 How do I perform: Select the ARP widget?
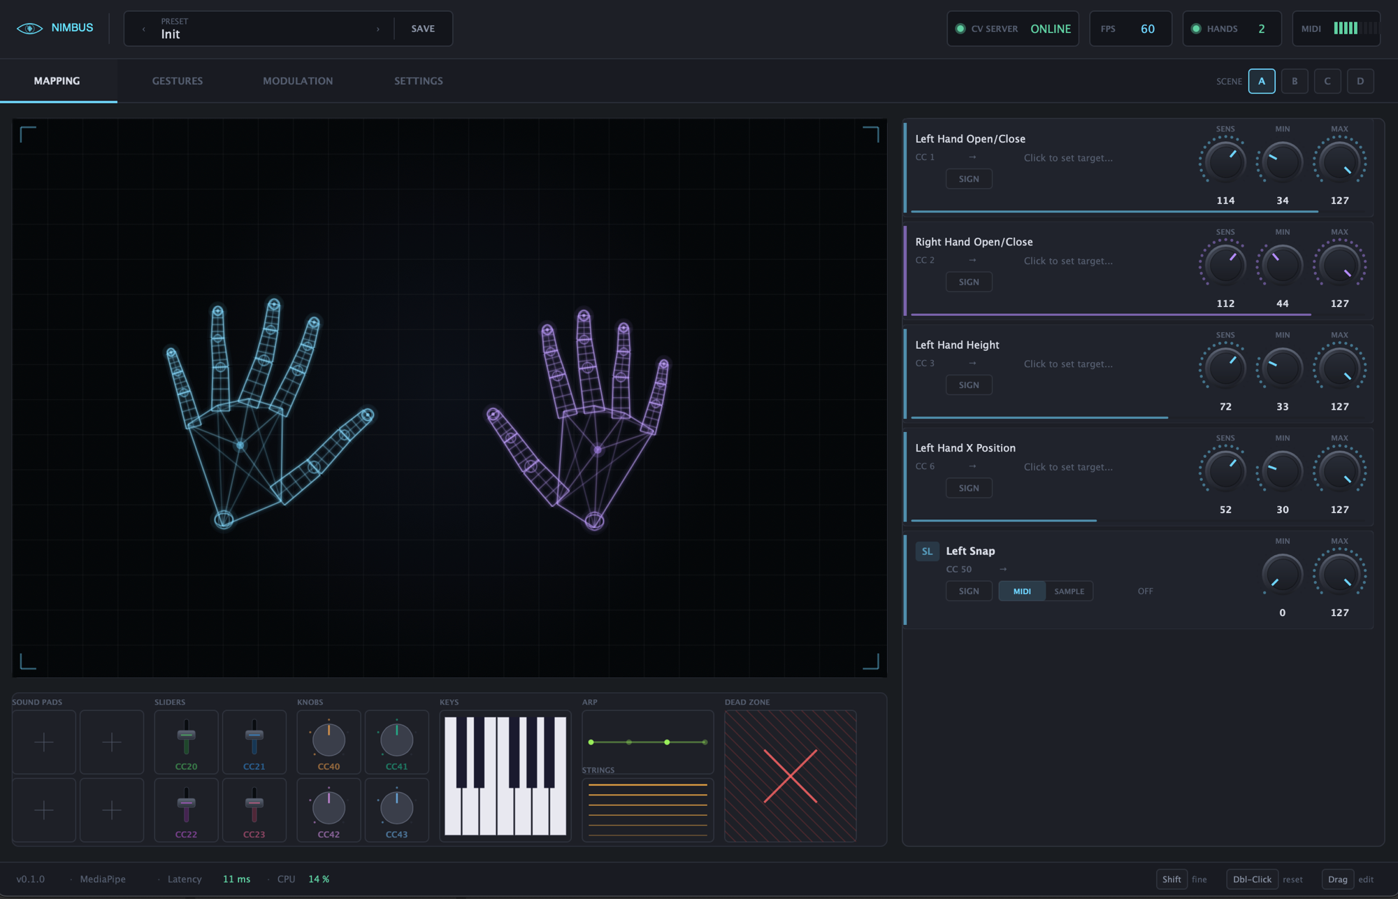click(648, 742)
